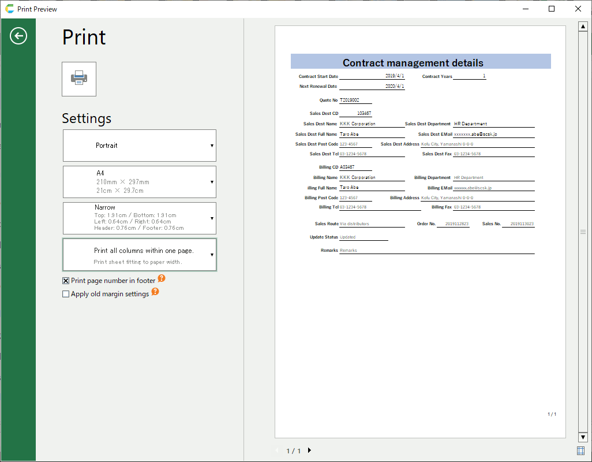This screenshot has height=462, width=592.
Task: Click the scroll up arrow of preview scrollbar
Action: [582, 26]
